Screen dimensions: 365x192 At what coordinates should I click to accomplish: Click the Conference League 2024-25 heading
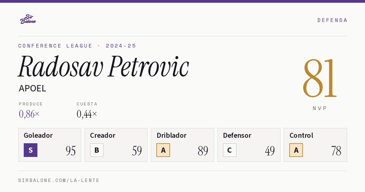coord(77,46)
